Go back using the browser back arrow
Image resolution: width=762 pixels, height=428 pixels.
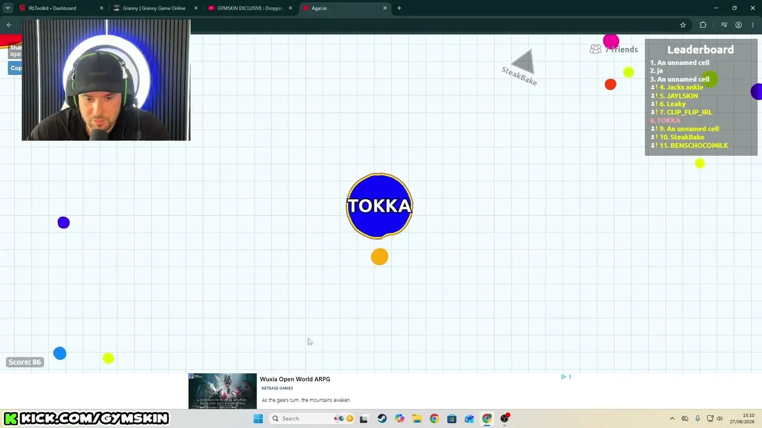[x=9, y=25]
